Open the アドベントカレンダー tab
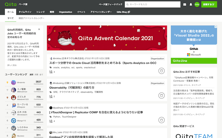222x138 pixels. 101,12
